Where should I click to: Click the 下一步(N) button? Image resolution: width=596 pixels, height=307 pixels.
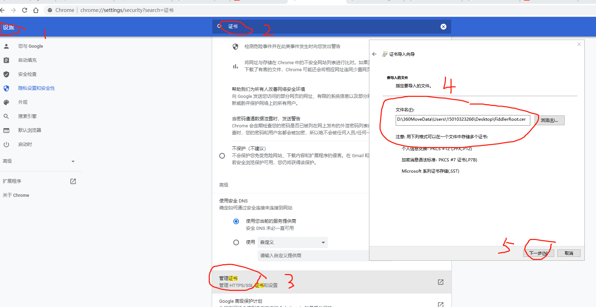click(x=539, y=253)
